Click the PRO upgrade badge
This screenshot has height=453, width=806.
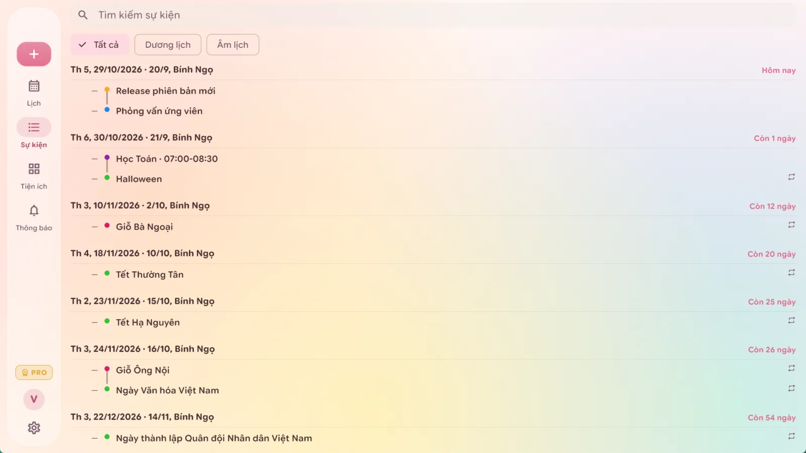tap(34, 372)
